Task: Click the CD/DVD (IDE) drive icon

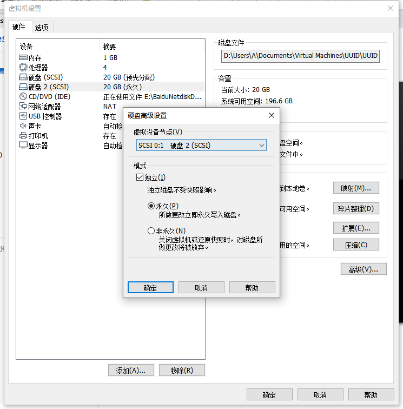Action: click(x=23, y=97)
